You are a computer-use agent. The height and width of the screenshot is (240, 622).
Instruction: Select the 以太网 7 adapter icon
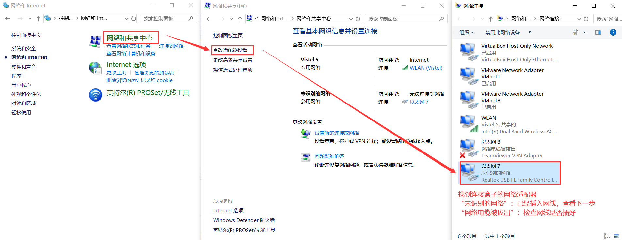tap(469, 172)
